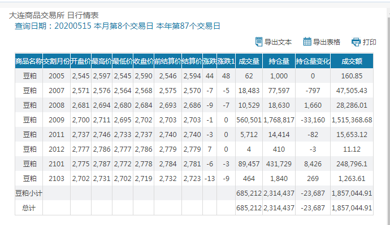Click the 总计 row label
This screenshot has height=225, width=390.
[x=29, y=208]
